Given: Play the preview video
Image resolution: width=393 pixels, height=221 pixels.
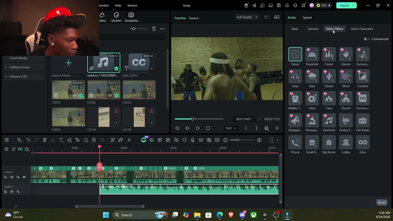Looking at the screenshot, I should (198, 128).
